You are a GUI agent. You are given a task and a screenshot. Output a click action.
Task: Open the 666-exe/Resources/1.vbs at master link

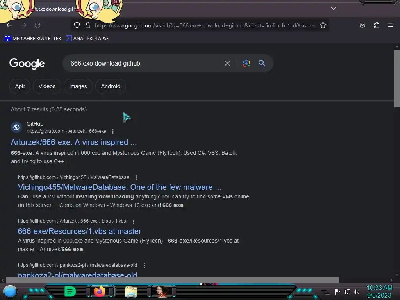79,231
